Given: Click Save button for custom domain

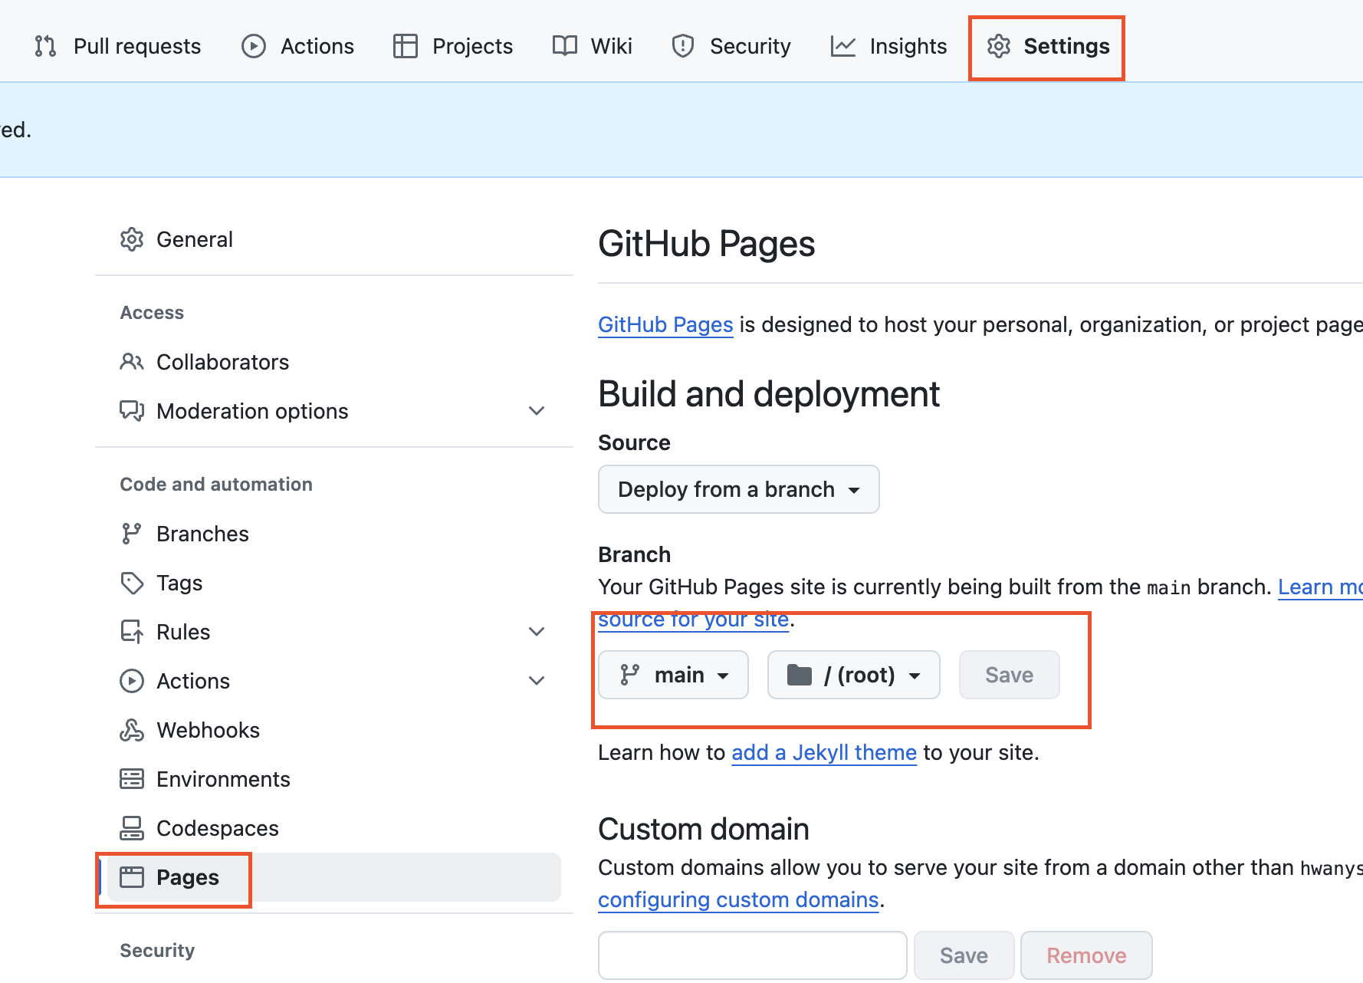Looking at the screenshot, I should tap(964, 955).
